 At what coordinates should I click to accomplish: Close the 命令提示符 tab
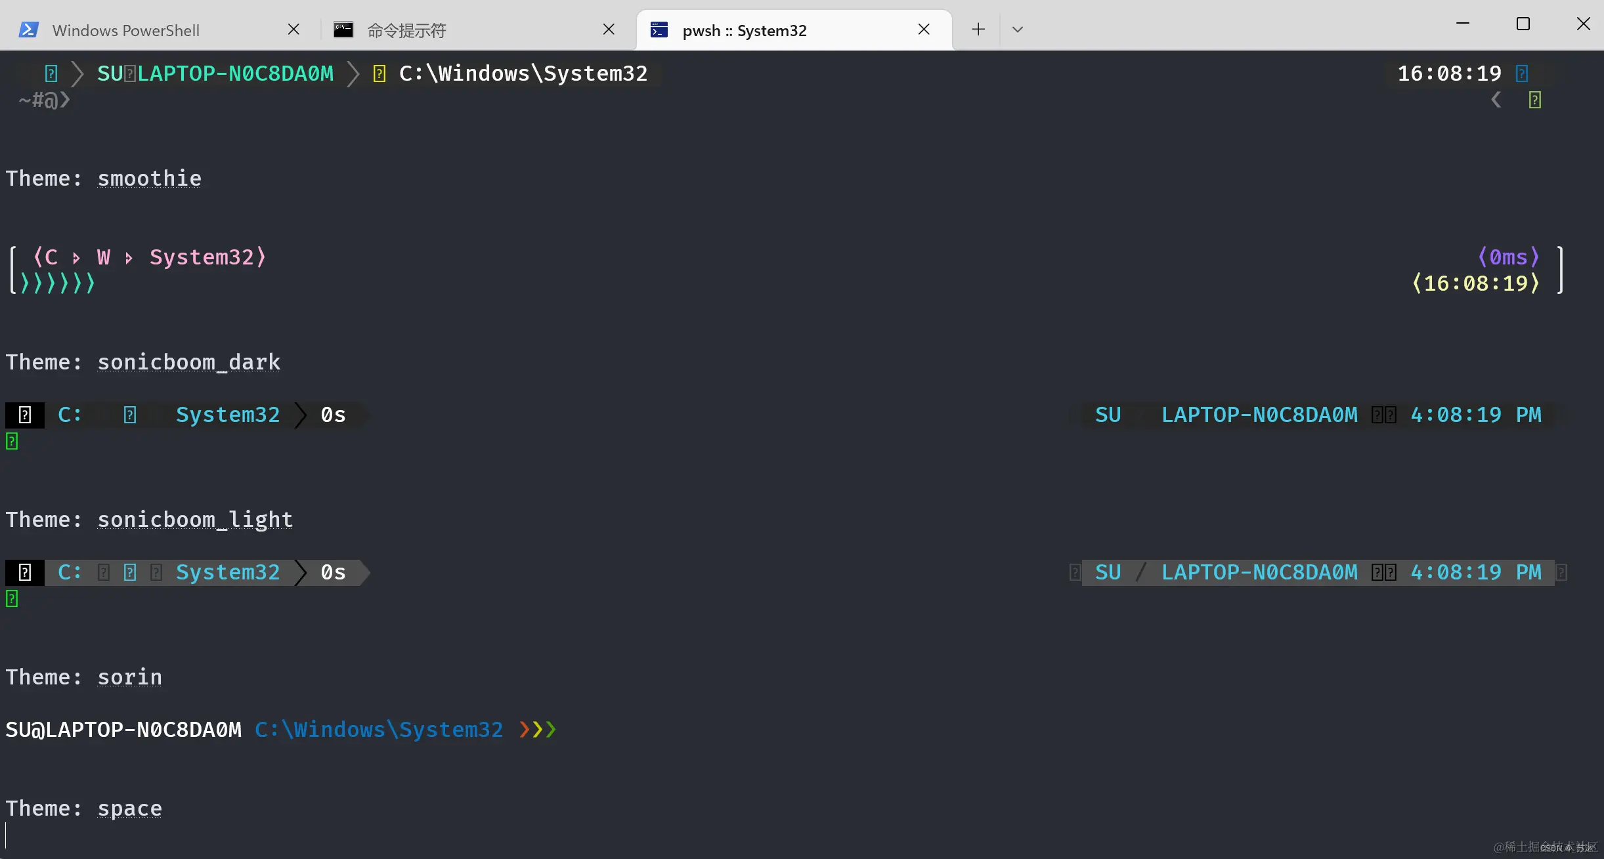click(609, 30)
